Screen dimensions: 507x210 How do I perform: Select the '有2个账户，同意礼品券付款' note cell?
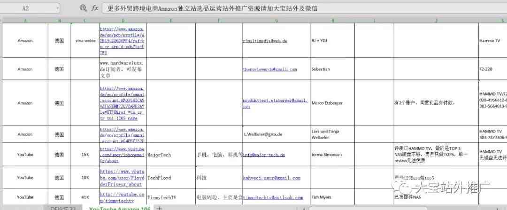436,103
